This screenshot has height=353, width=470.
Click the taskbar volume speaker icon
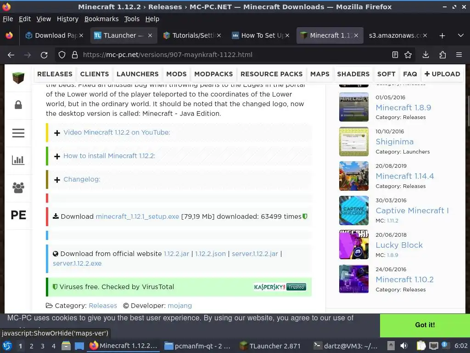click(404, 346)
